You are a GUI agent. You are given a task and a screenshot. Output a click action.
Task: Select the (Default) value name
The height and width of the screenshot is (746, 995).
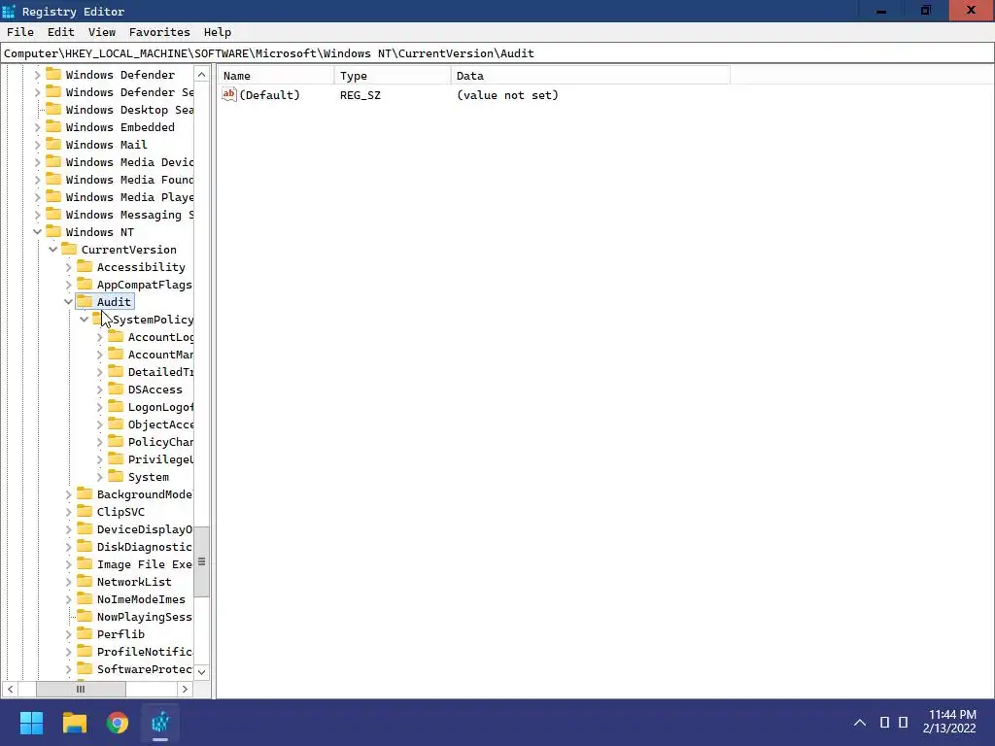click(269, 95)
